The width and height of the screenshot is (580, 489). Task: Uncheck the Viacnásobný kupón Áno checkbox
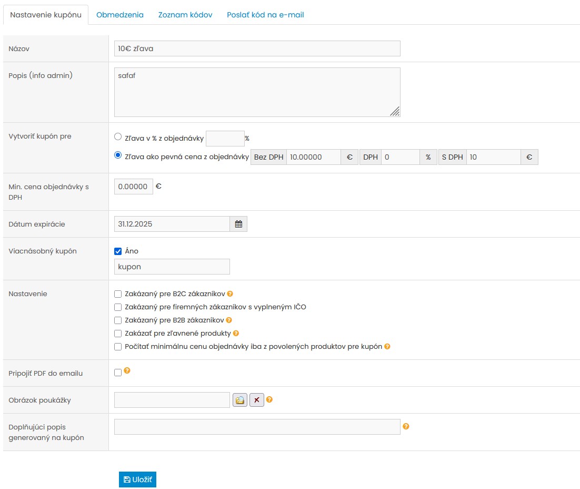click(118, 251)
